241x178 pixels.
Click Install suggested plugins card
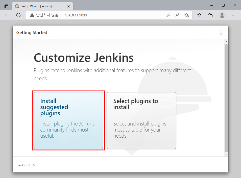click(68, 121)
